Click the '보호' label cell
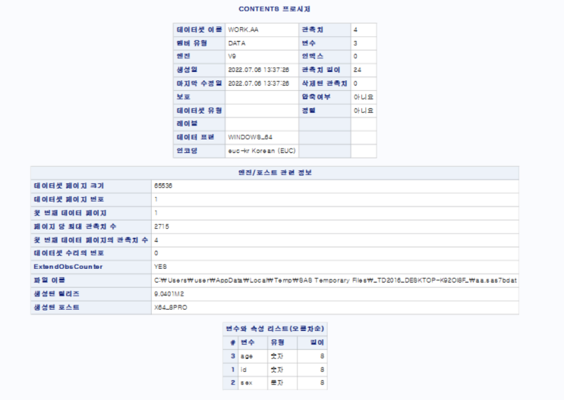564x400 pixels. [200, 97]
